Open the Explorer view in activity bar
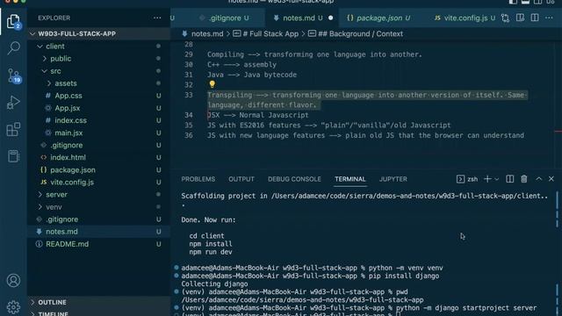This screenshot has width=562, height=316. (x=13, y=22)
